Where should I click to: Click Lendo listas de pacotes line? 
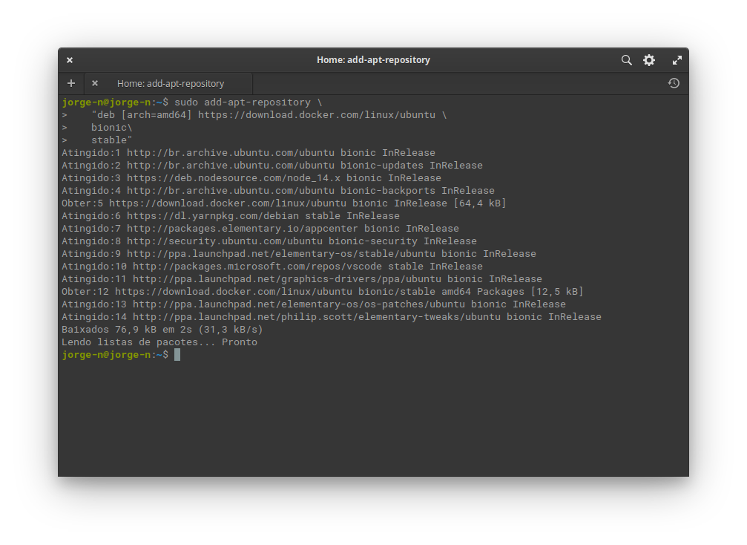159,342
